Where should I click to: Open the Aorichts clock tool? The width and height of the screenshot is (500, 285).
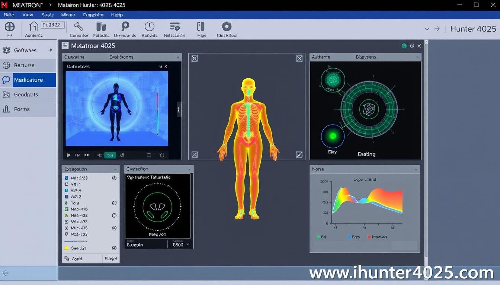pos(149,29)
